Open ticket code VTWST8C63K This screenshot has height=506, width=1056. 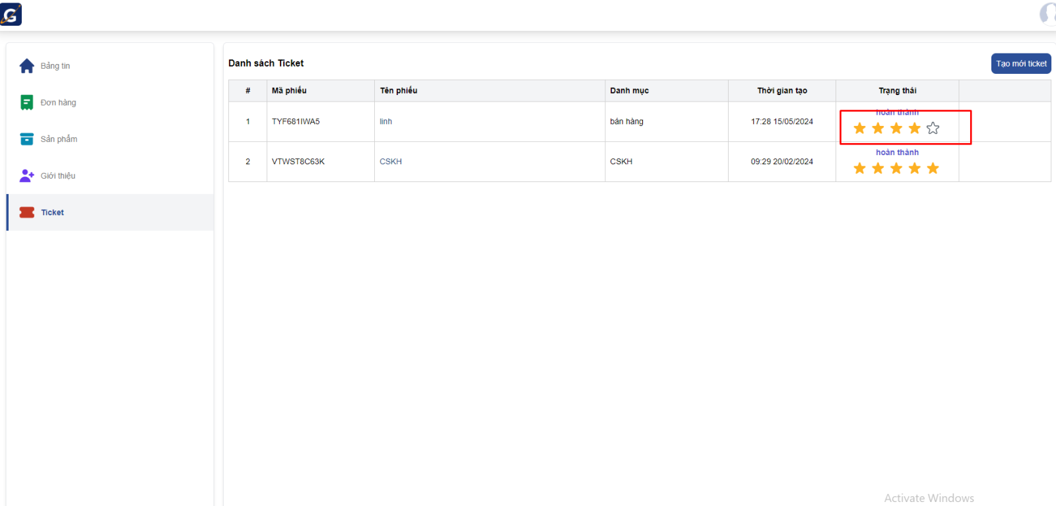click(298, 162)
